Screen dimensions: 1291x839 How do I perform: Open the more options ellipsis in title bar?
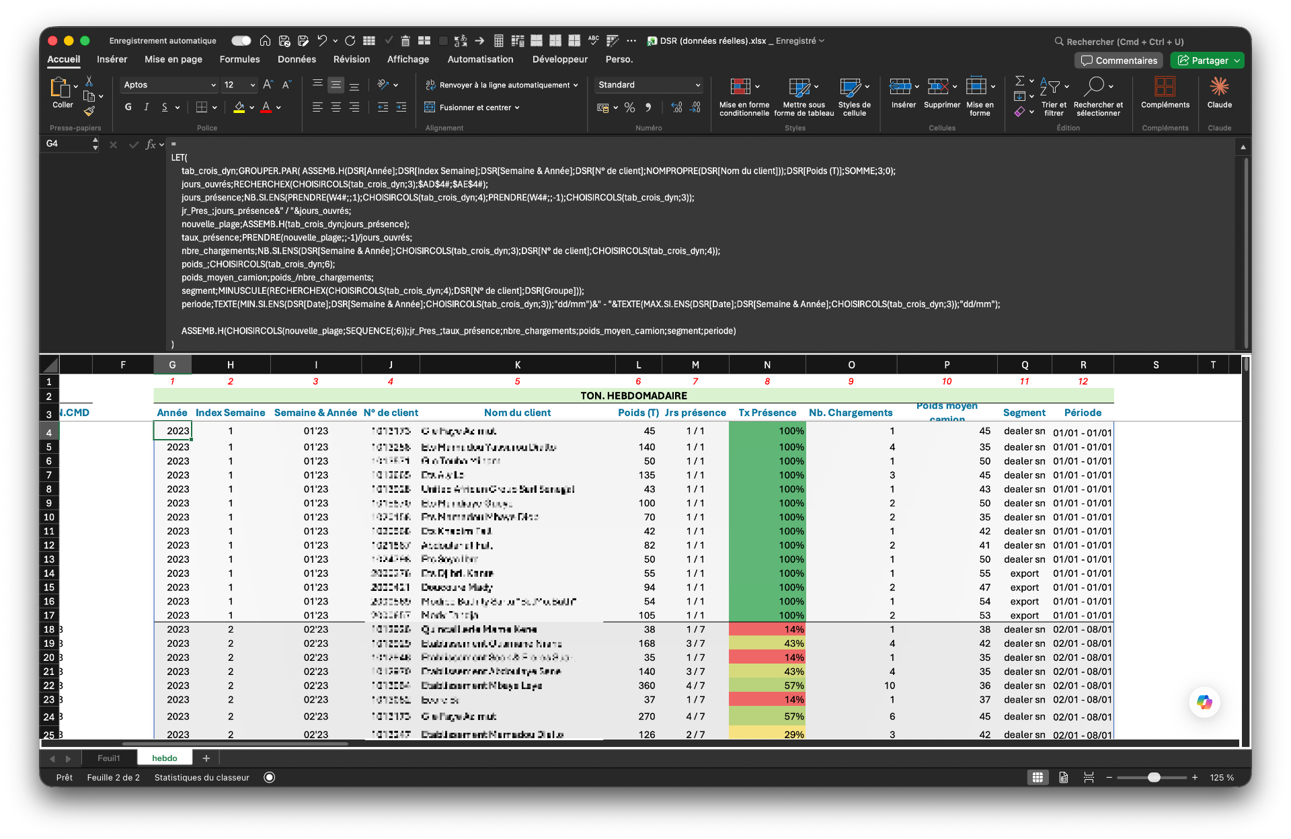pyautogui.click(x=631, y=41)
